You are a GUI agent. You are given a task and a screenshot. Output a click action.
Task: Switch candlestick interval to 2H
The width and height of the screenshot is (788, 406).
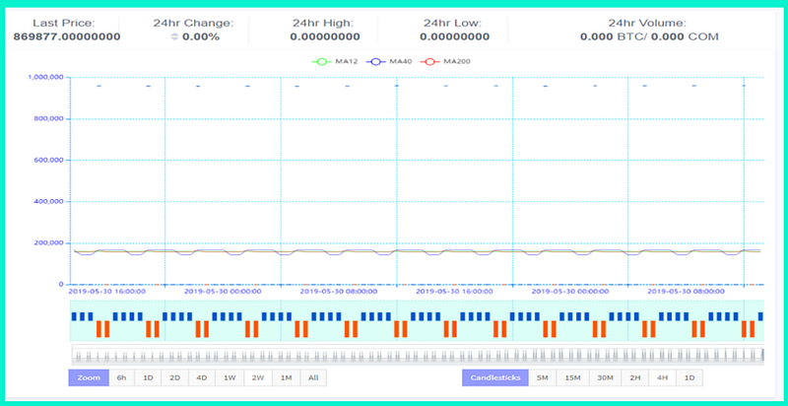pyautogui.click(x=635, y=377)
